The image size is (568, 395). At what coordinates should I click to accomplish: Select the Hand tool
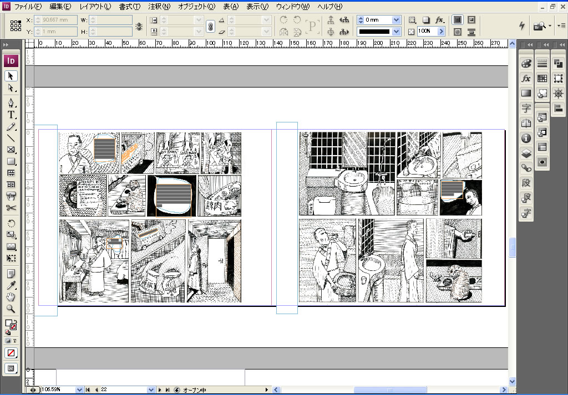[11, 297]
